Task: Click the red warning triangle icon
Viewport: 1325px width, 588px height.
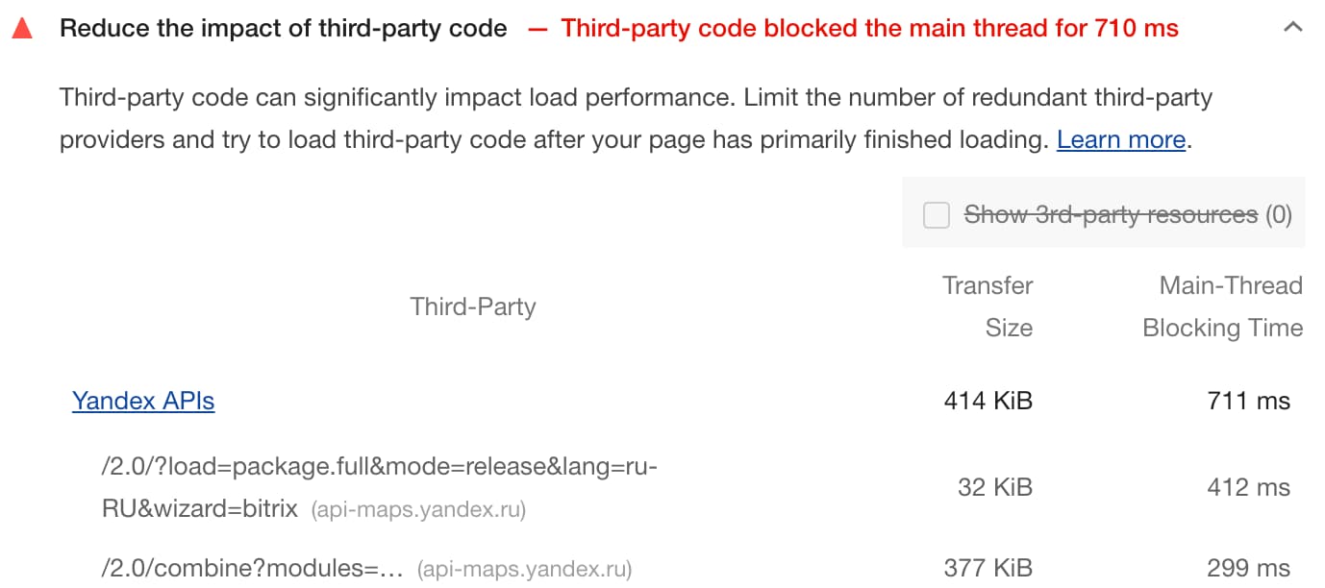Action: click(22, 29)
